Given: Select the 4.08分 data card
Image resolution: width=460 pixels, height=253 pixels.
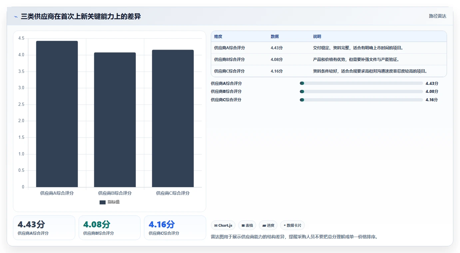Looking at the screenshot, I should coord(110,228).
